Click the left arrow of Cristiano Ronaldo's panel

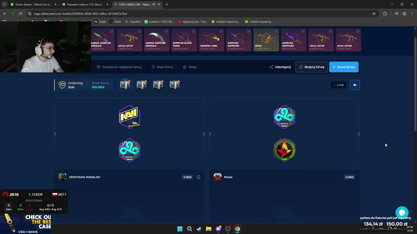(55, 134)
